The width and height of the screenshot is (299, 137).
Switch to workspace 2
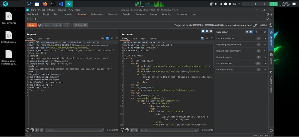coord(255,4)
